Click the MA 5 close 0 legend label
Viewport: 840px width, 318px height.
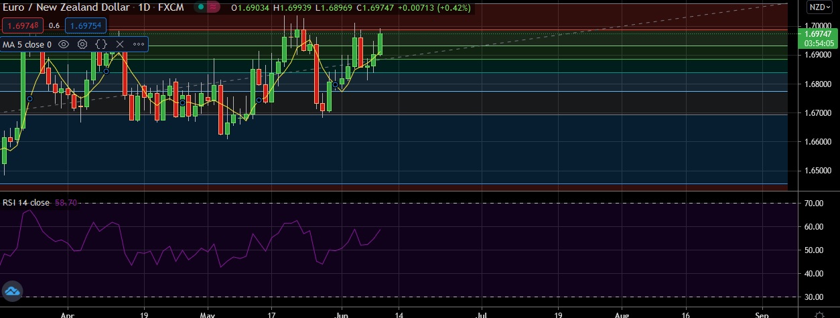(x=27, y=44)
